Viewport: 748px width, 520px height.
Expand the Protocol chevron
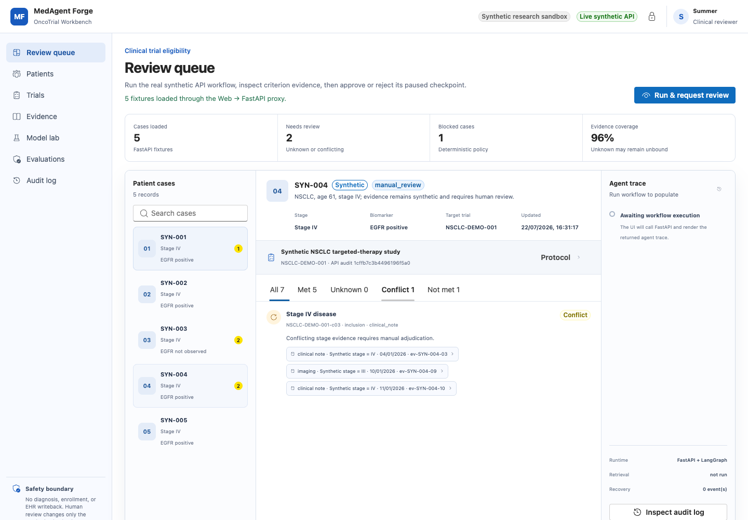[579, 257]
